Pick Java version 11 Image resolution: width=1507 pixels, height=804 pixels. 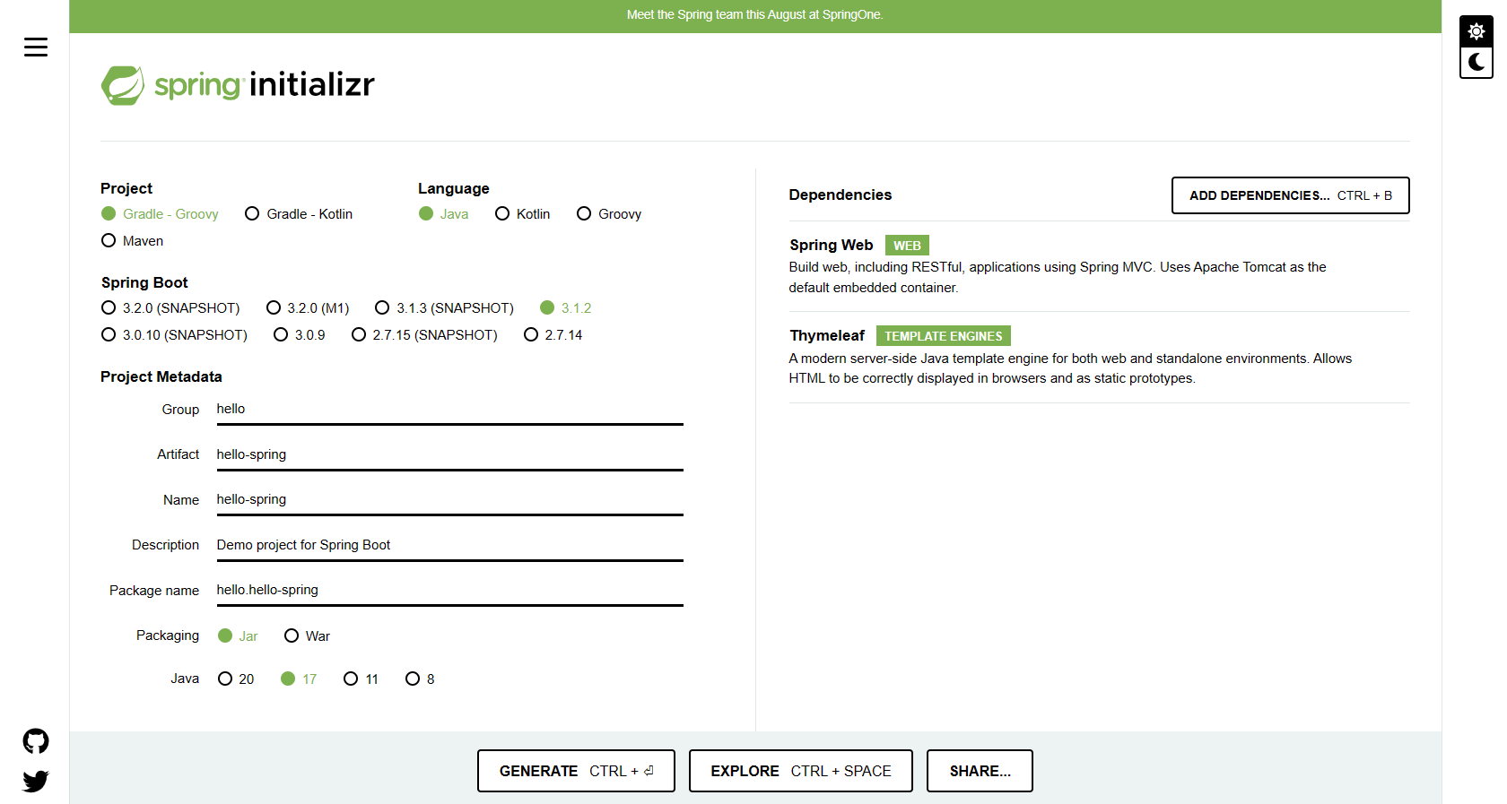point(361,679)
